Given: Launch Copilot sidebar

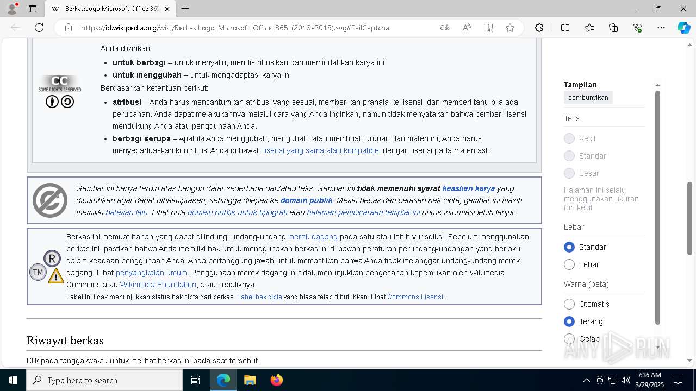Looking at the screenshot, I should click(683, 28).
